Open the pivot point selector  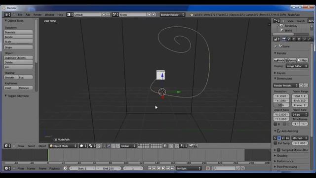92,146
